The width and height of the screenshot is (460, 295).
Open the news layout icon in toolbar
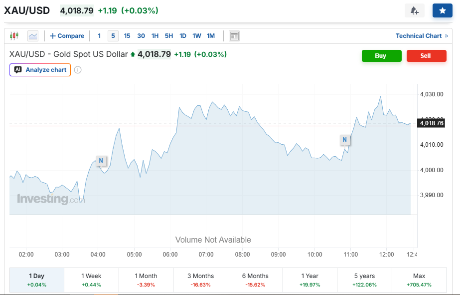(x=234, y=36)
